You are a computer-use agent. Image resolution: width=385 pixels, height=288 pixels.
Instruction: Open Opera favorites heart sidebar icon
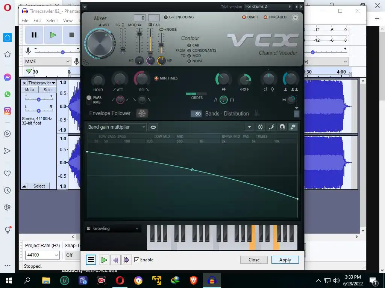pos(8,173)
